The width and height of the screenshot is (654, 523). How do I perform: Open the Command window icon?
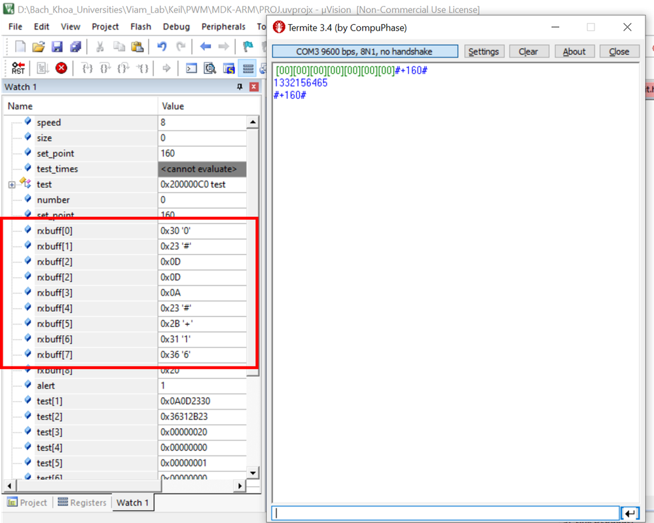[191, 68]
